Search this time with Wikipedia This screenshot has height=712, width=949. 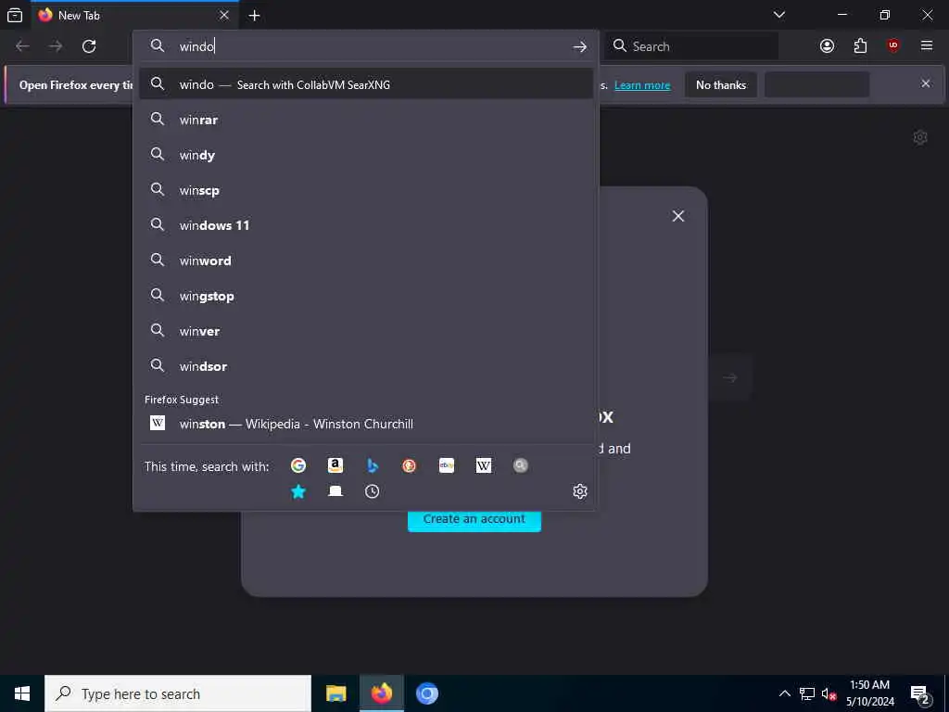tap(484, 465)
